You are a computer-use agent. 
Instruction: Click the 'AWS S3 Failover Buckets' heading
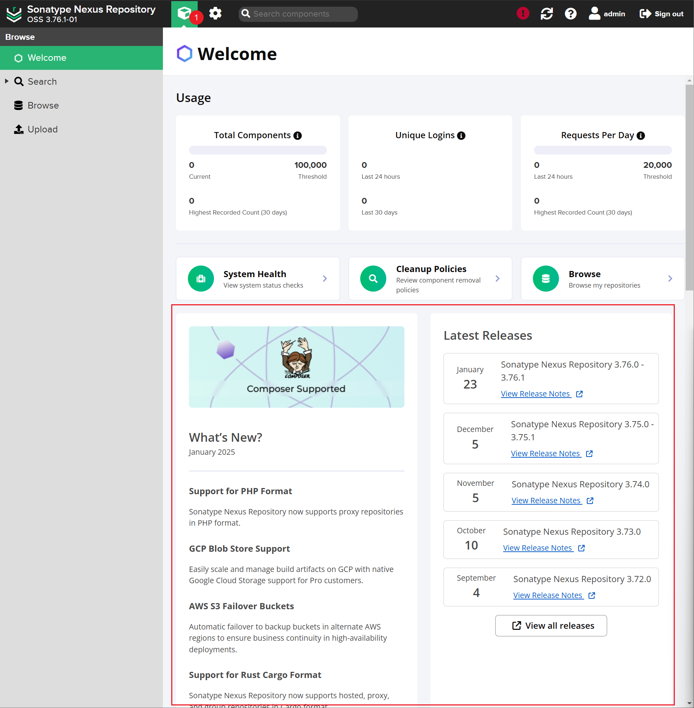point(241,606)
